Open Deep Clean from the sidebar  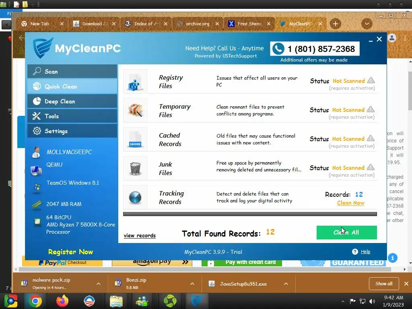click(x=72, y=101)
